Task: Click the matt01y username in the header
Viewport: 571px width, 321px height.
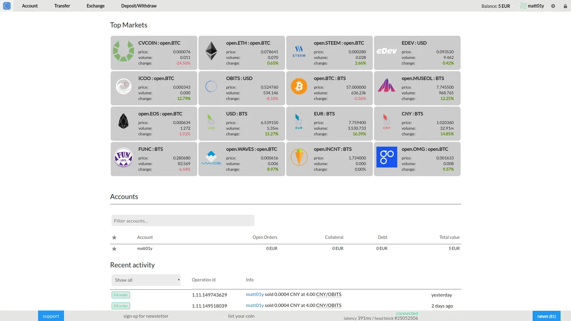Action: click(536, 6)
